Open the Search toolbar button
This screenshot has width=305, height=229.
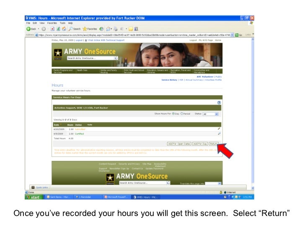(x=75, y=29)
